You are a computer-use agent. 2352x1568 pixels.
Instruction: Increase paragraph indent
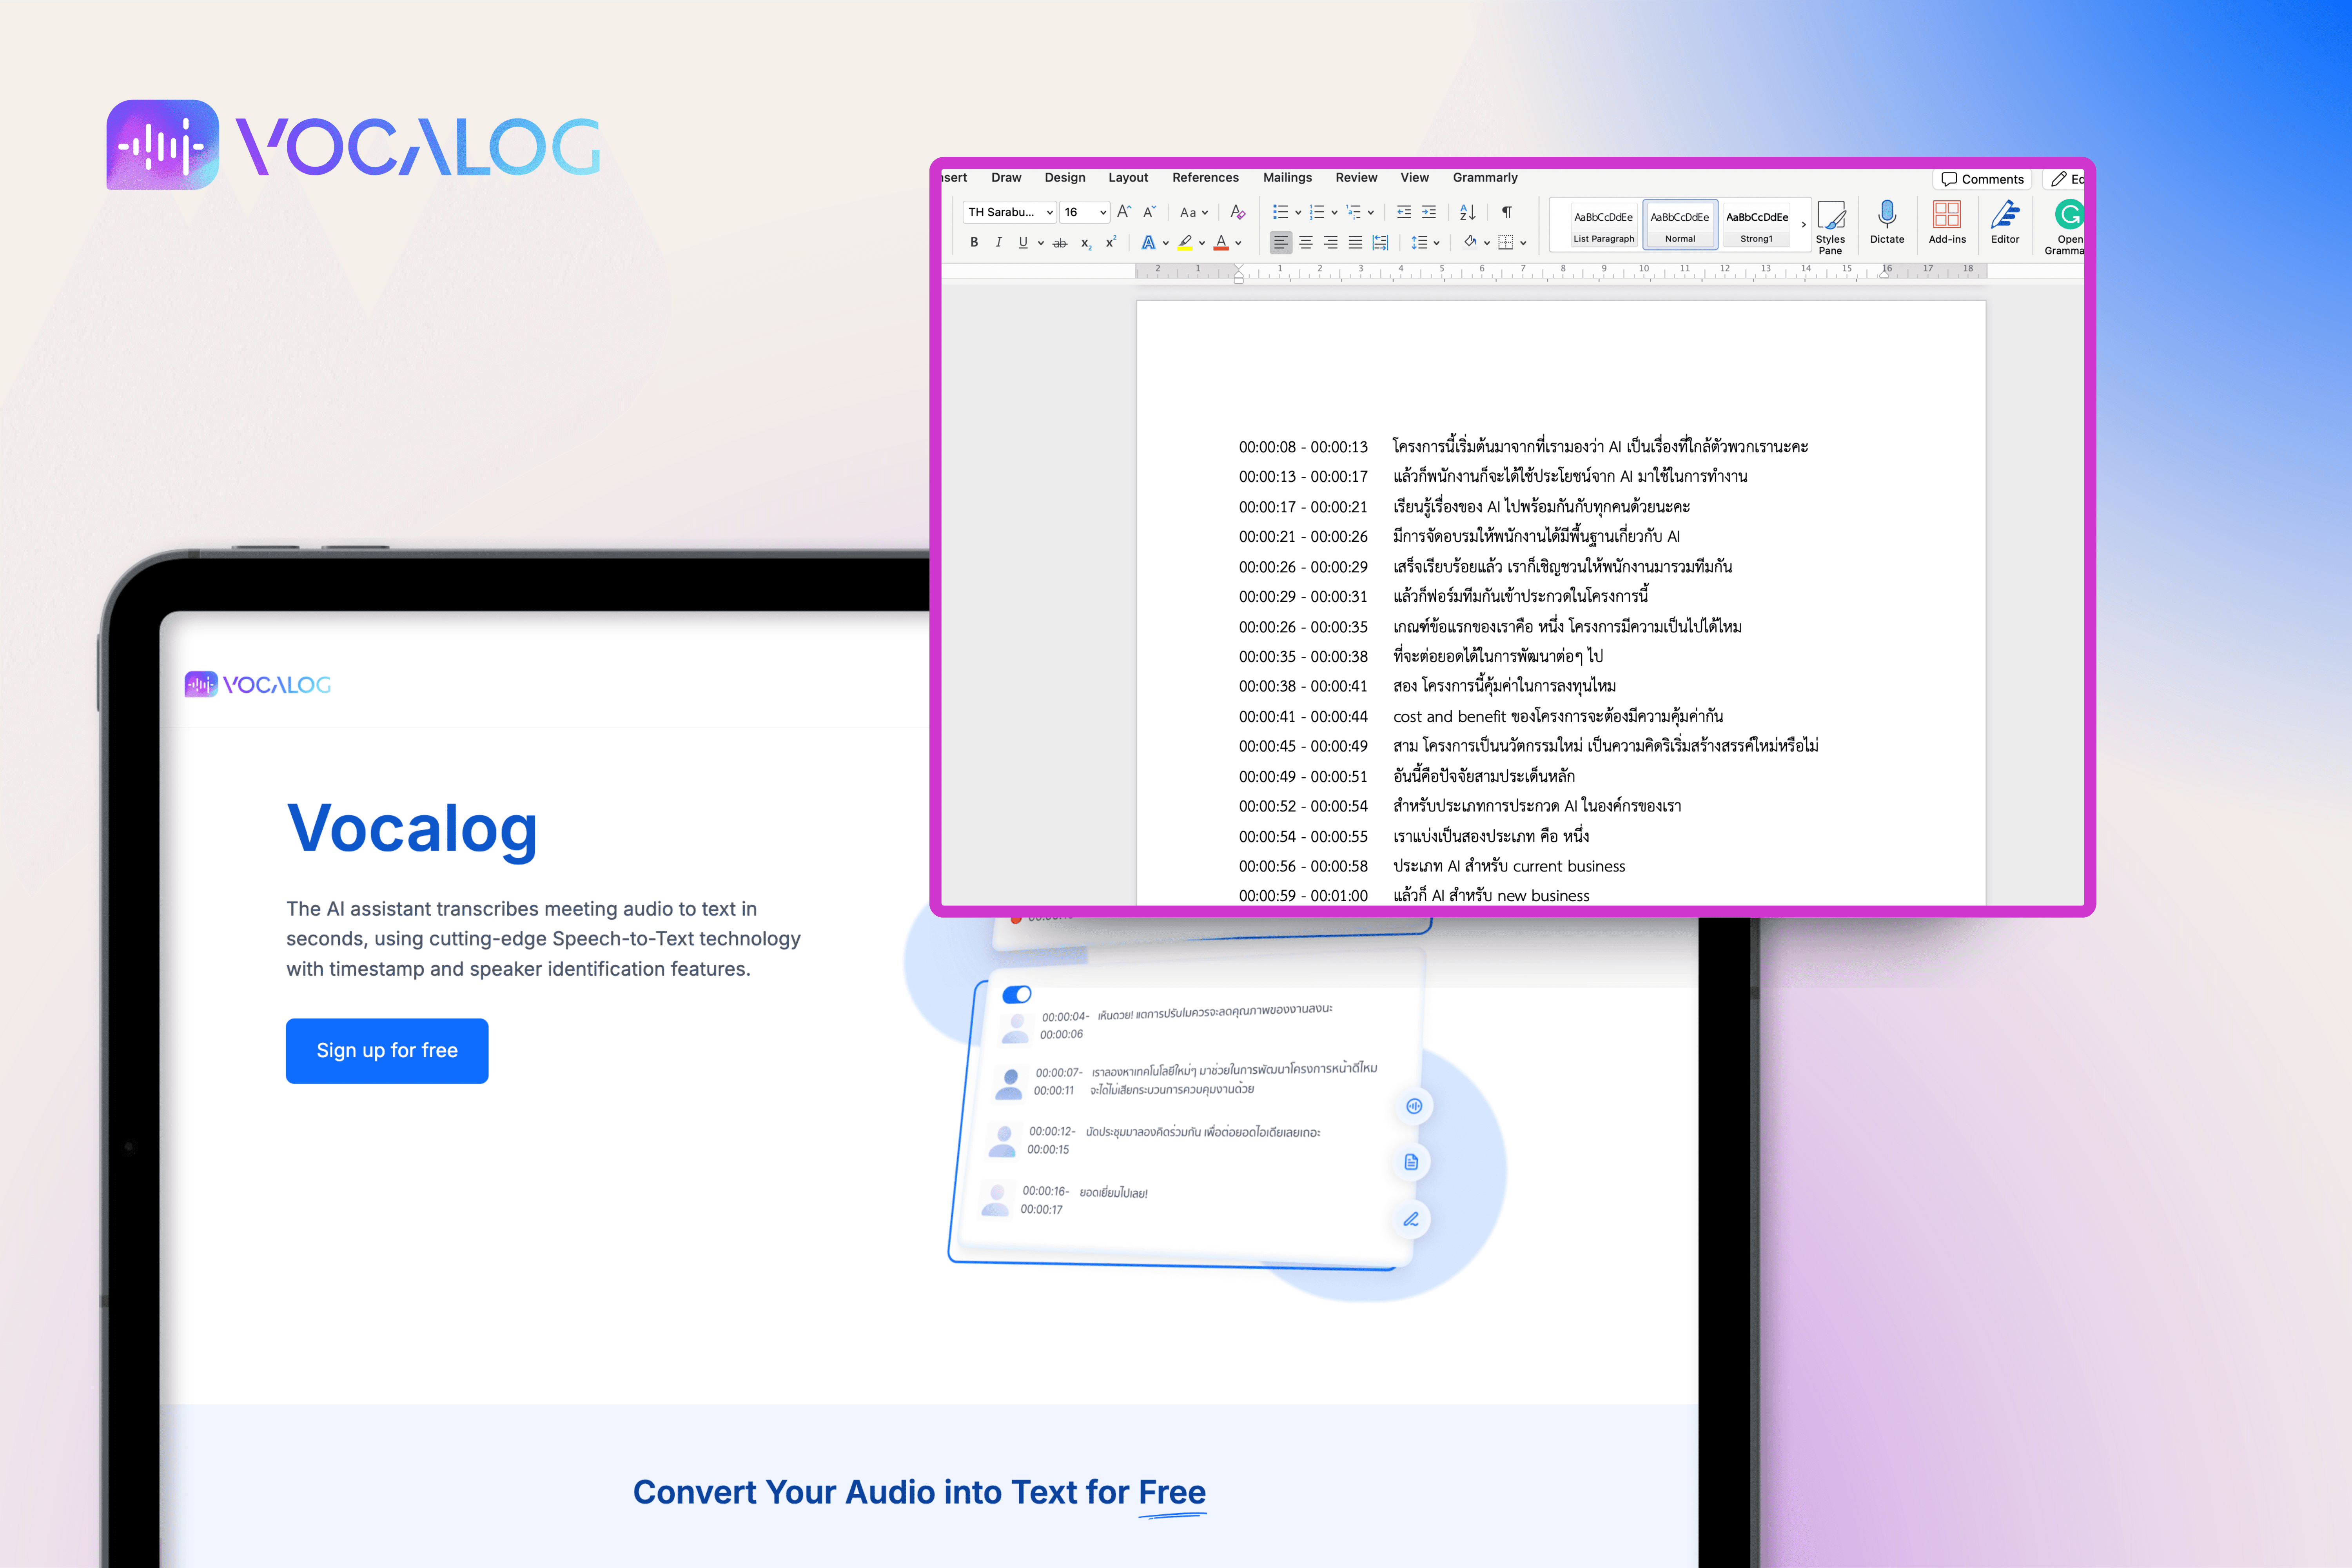(x=1429, y=212)
